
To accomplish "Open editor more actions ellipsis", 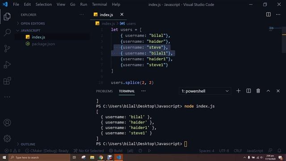I will pyautogui.click(x=278, y=14).
